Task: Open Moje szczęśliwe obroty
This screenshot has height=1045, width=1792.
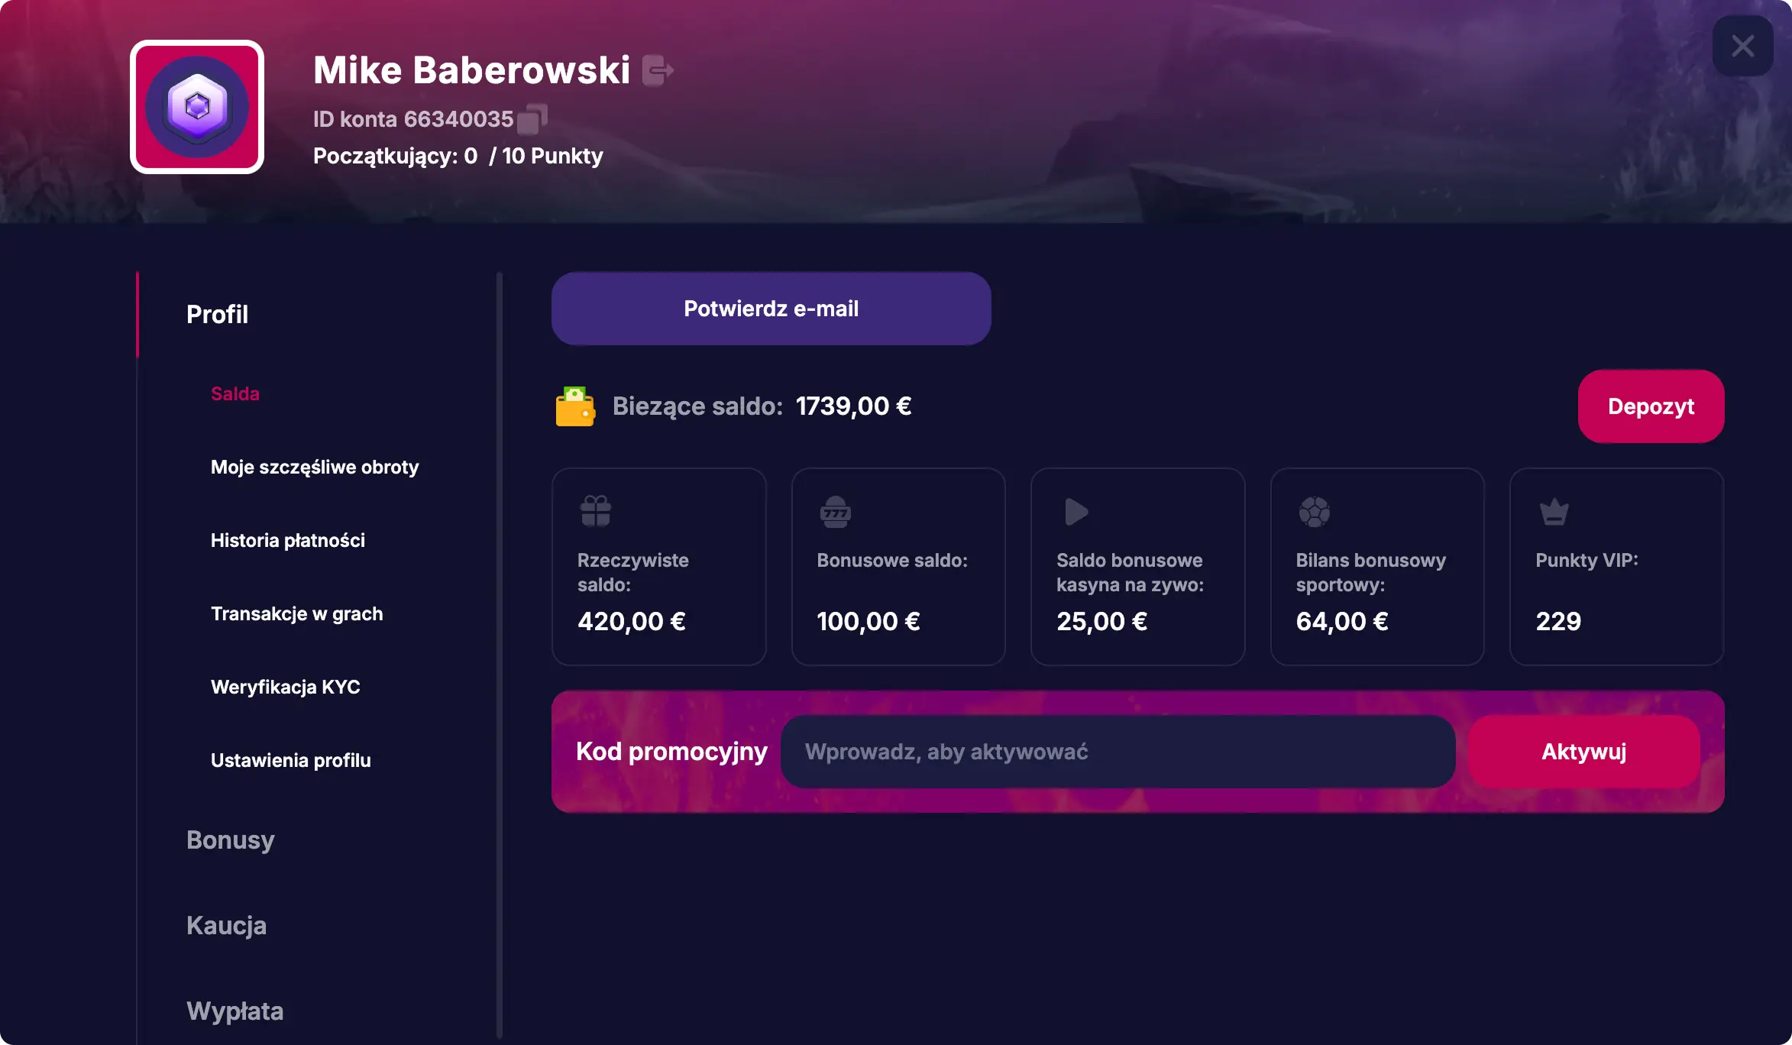Action: [x=314, y=467]
